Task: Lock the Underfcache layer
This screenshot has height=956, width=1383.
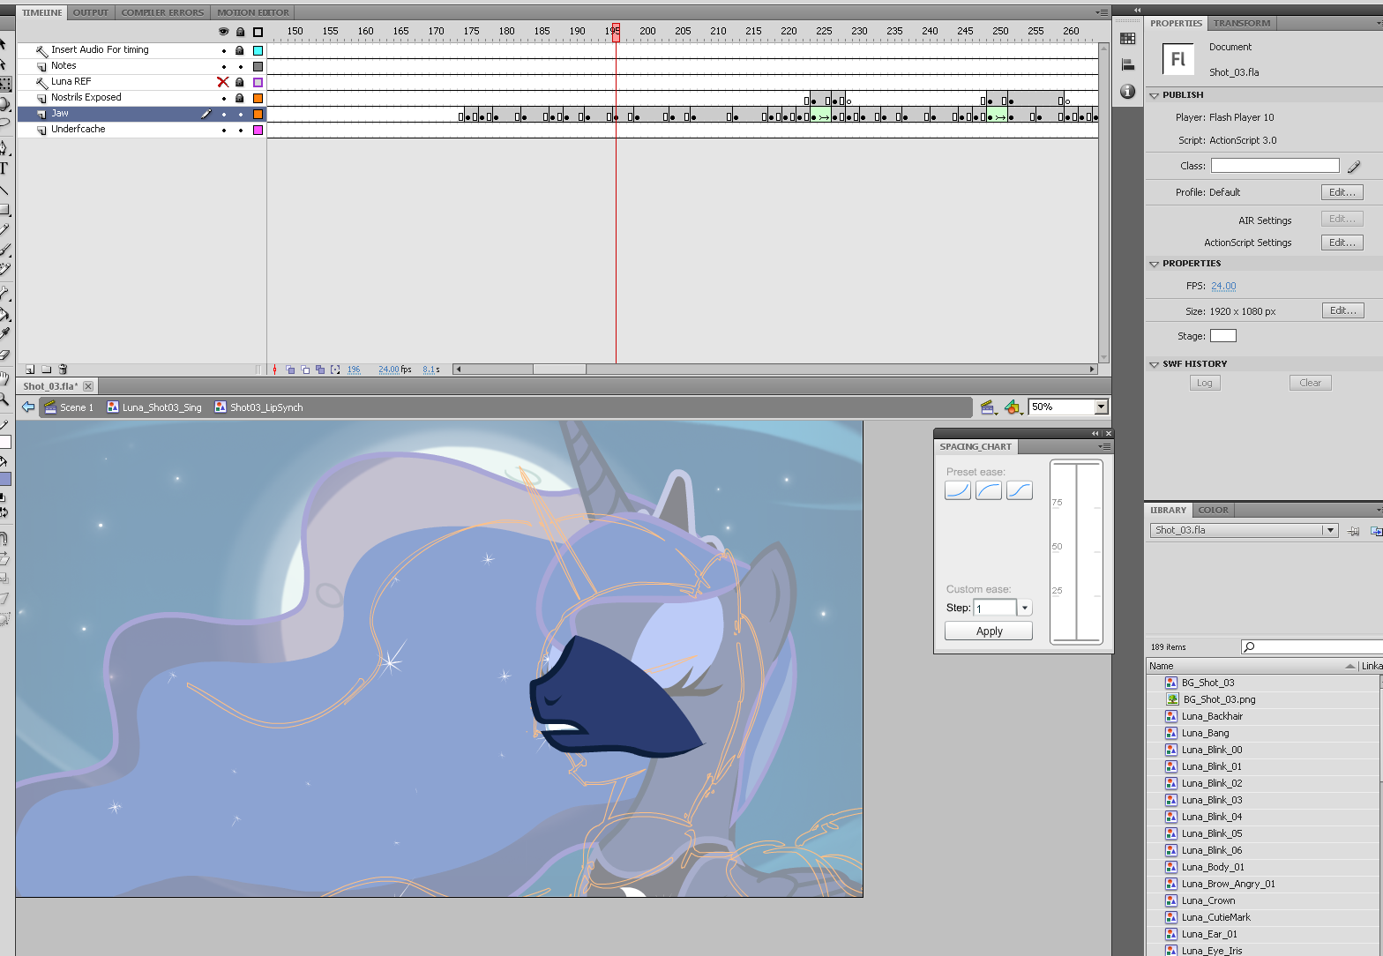Action: [240, 130]
